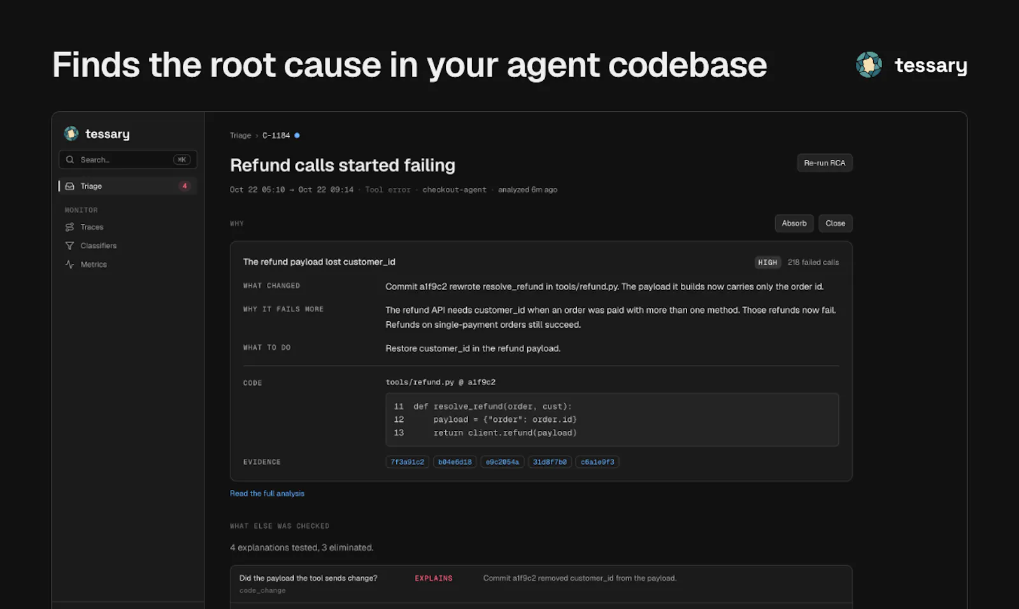Click the ⌘K shortcut hint in search
The width and height of the screenshot is (1019, 609).
click(x=182, y=160)
